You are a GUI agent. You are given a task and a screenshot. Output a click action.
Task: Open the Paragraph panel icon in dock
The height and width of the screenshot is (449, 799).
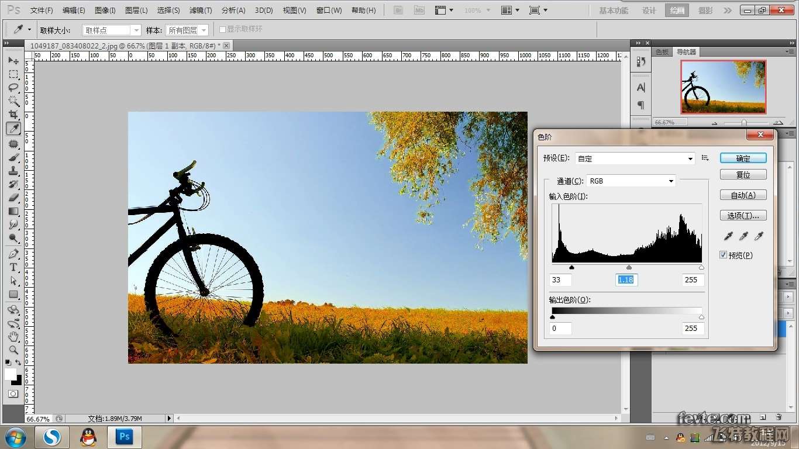click(641, 105)
